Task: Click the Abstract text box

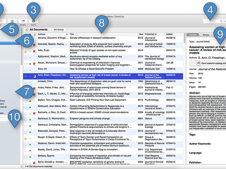Action: click(x=207, y=112)
